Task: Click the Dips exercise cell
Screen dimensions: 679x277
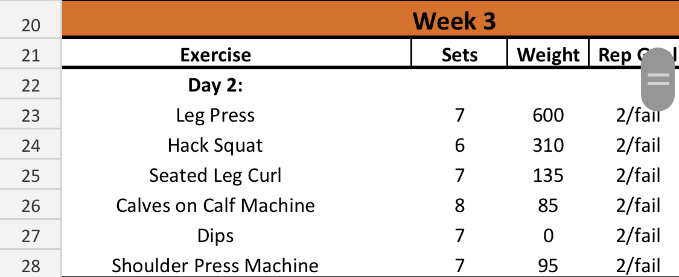Action: pyautogui.click(x=215, y=235)
